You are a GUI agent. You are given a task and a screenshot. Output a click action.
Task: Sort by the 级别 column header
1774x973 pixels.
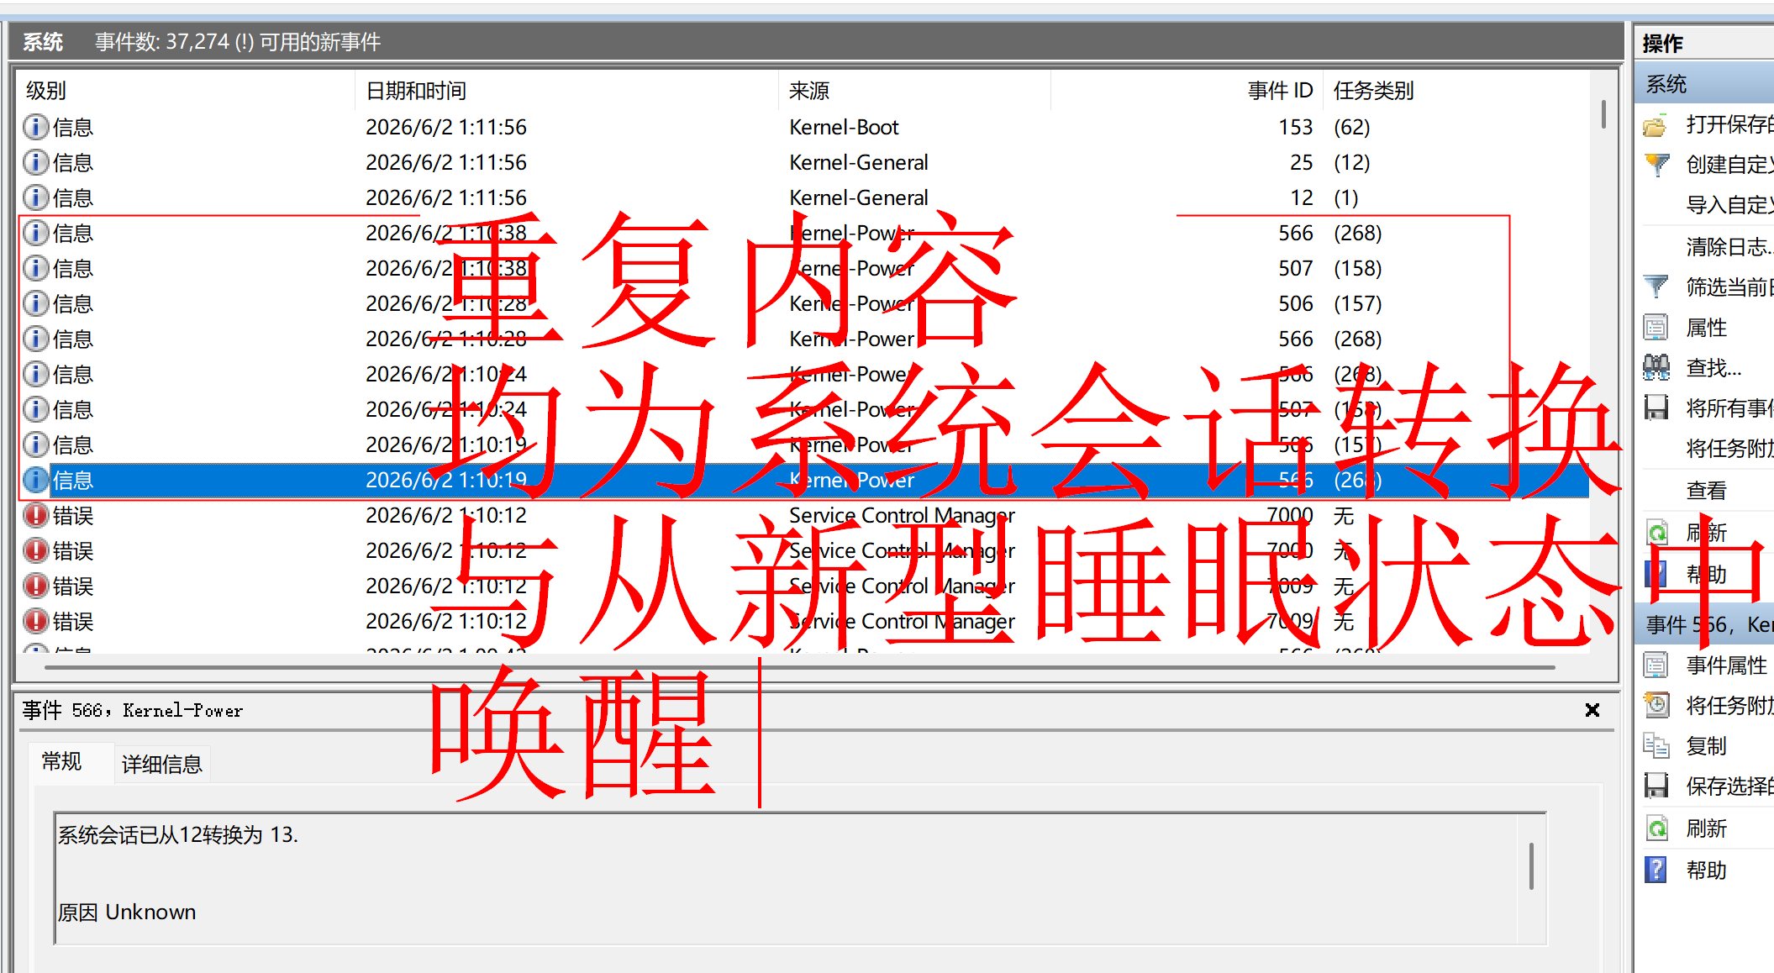[185, 91]
